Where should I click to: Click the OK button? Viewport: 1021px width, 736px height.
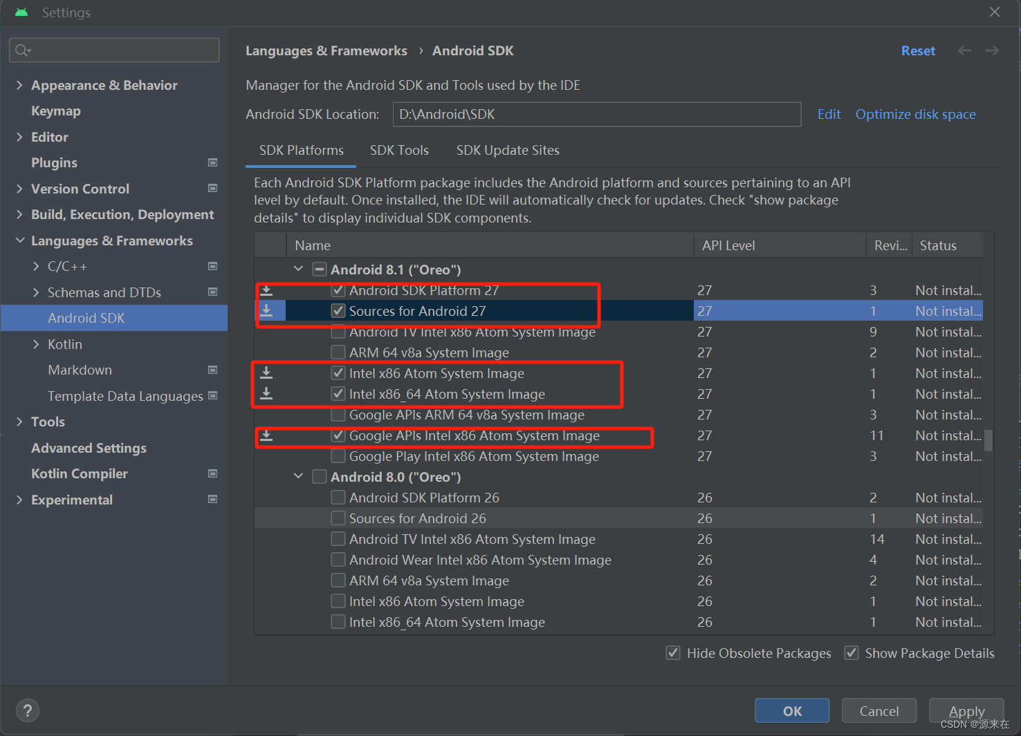[x=792, y=710]
